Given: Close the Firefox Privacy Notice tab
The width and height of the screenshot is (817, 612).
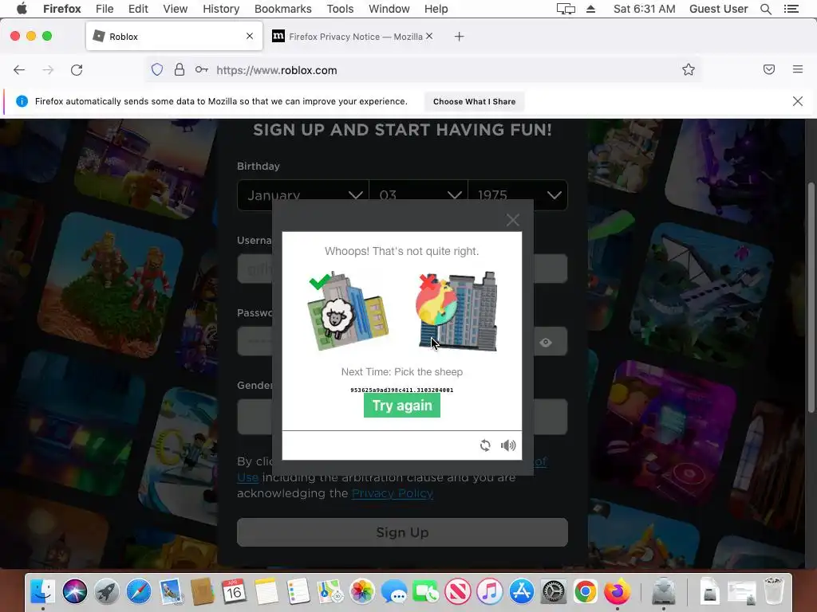Looking at the screenshot, I should (429, 36).
